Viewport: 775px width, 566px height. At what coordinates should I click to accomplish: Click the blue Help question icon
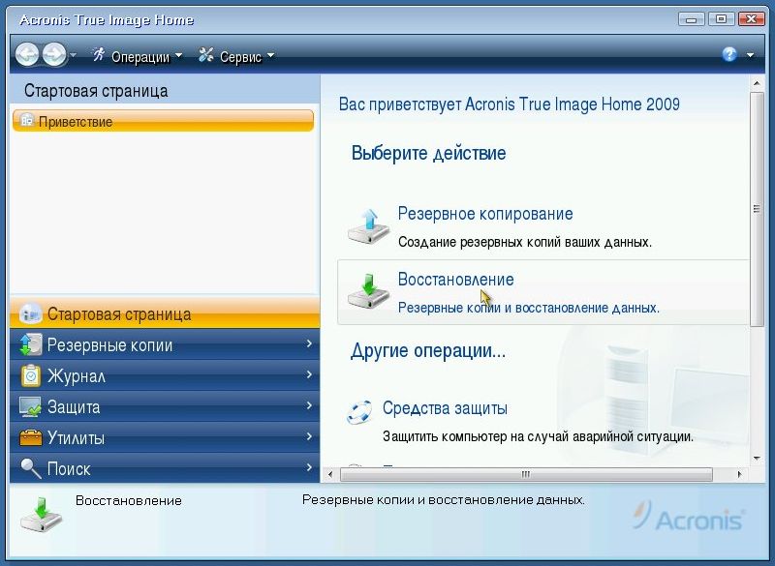tap(729, 54)
